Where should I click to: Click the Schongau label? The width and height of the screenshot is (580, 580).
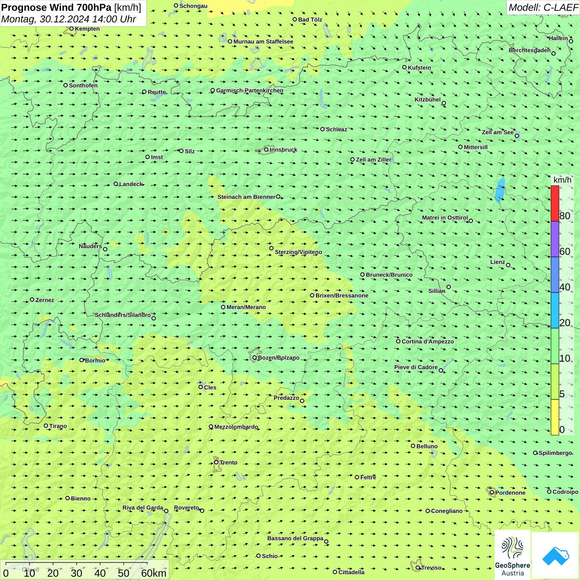(x=193, y=6)
